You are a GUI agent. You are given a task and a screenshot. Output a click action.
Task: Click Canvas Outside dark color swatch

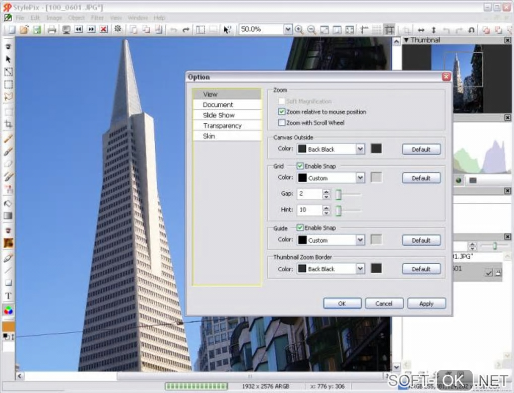pos(376,148)
